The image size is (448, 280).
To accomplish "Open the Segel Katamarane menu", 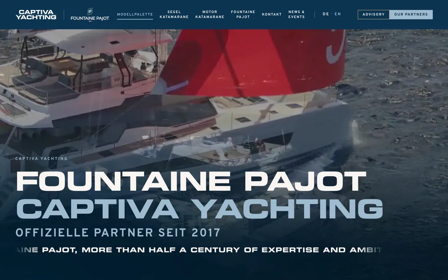I will pyautogui.click(x=174, y=14).
